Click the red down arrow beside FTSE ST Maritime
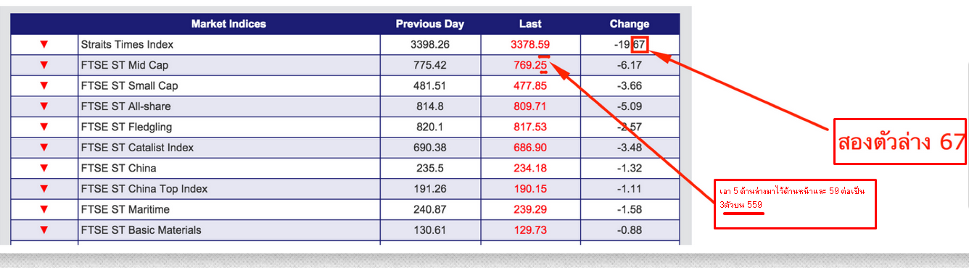This screenshot has width=969, height=270. [x=44, y=210]
